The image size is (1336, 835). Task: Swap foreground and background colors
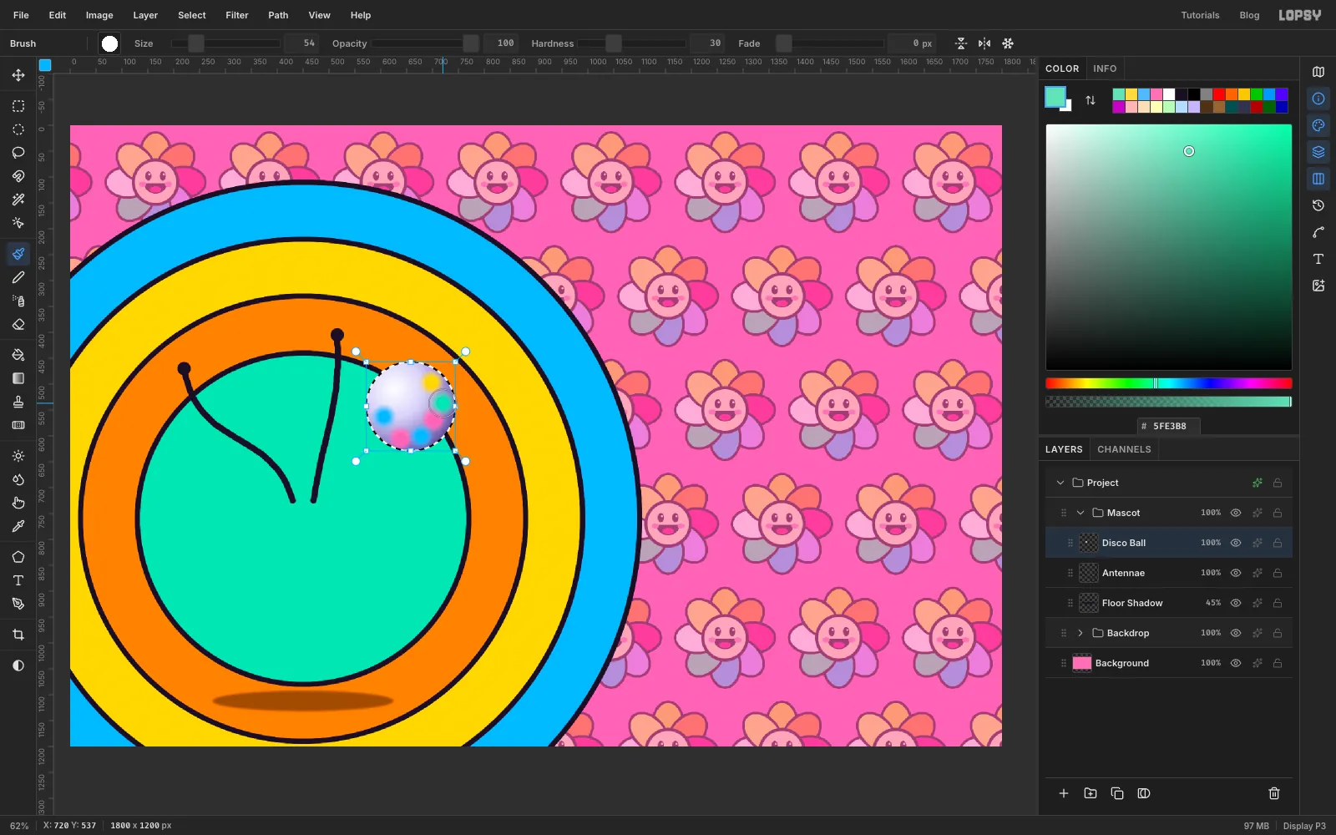[1091, 100]
